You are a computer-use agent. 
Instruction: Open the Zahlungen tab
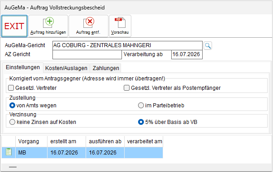point(106,68)
